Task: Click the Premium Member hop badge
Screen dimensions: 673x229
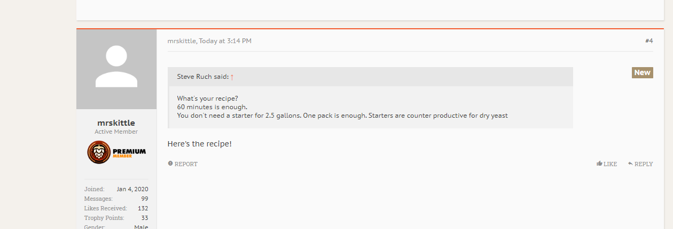Action: [x=116, y=153]
